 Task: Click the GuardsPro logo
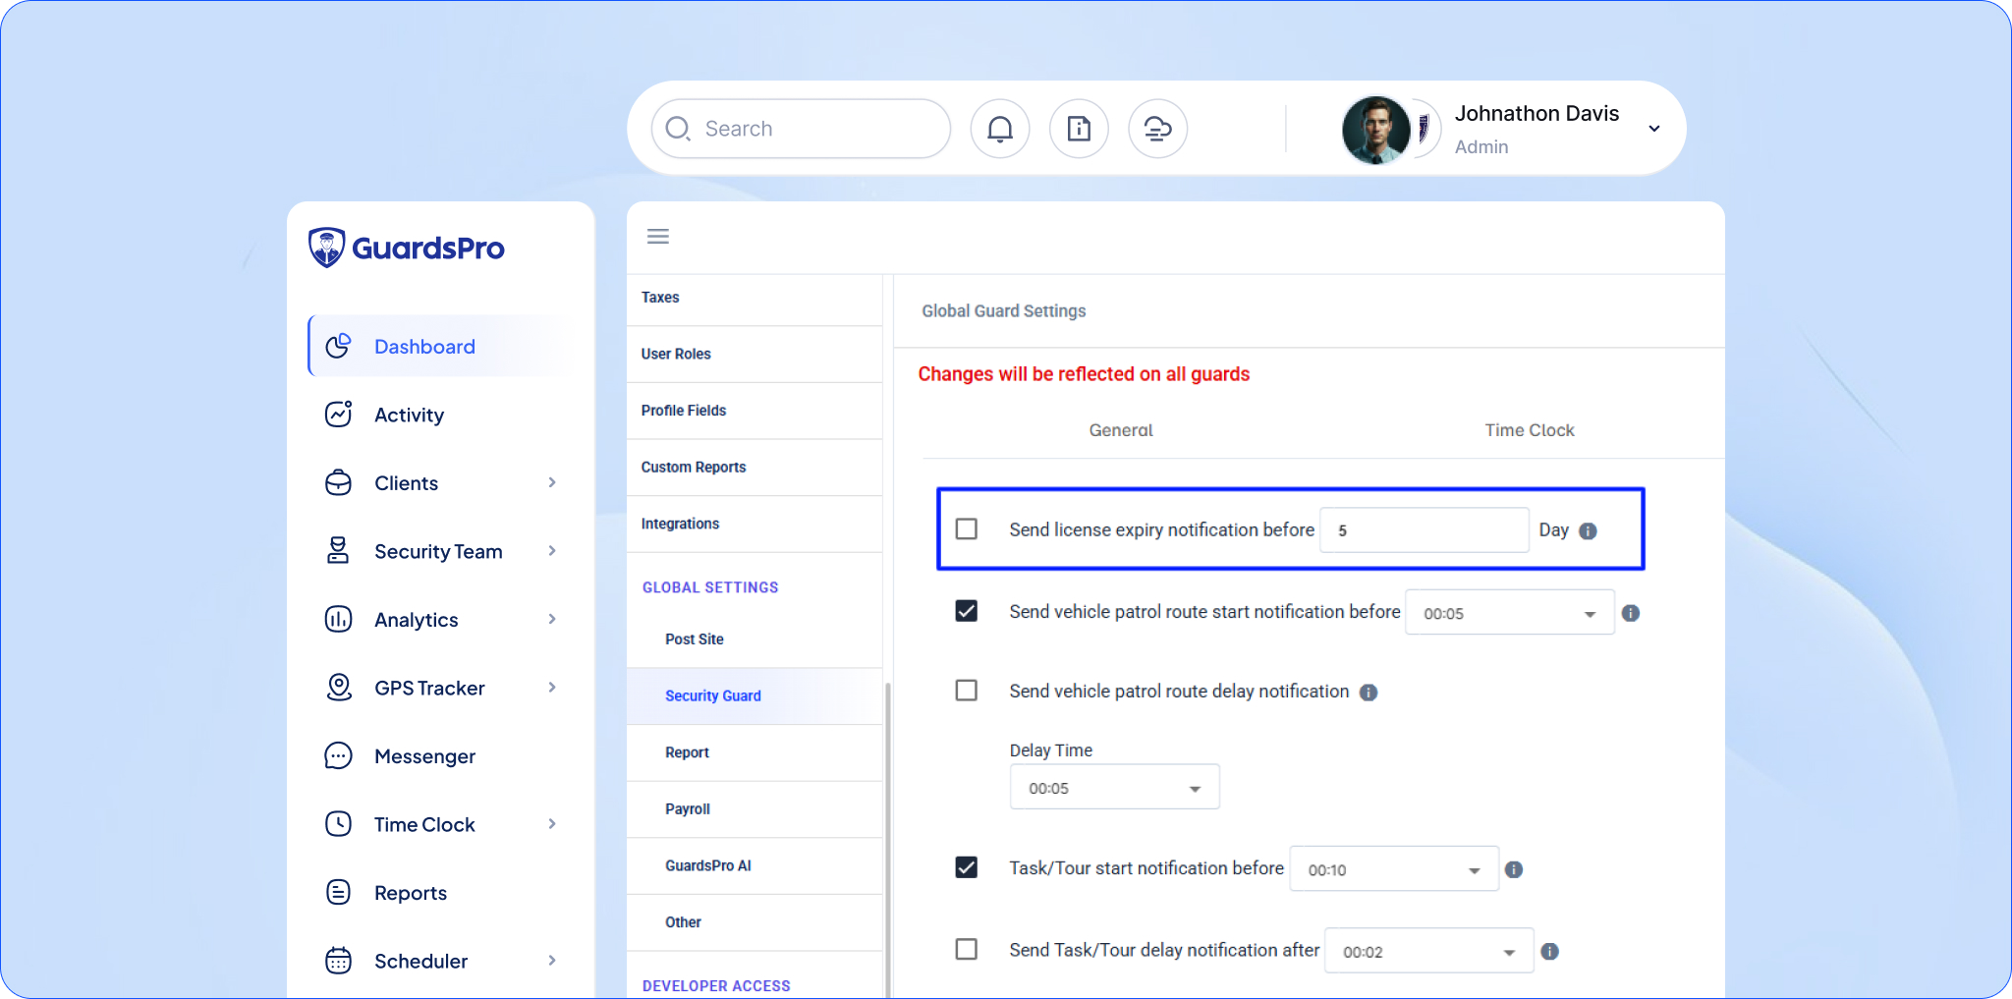click(407, 248)
